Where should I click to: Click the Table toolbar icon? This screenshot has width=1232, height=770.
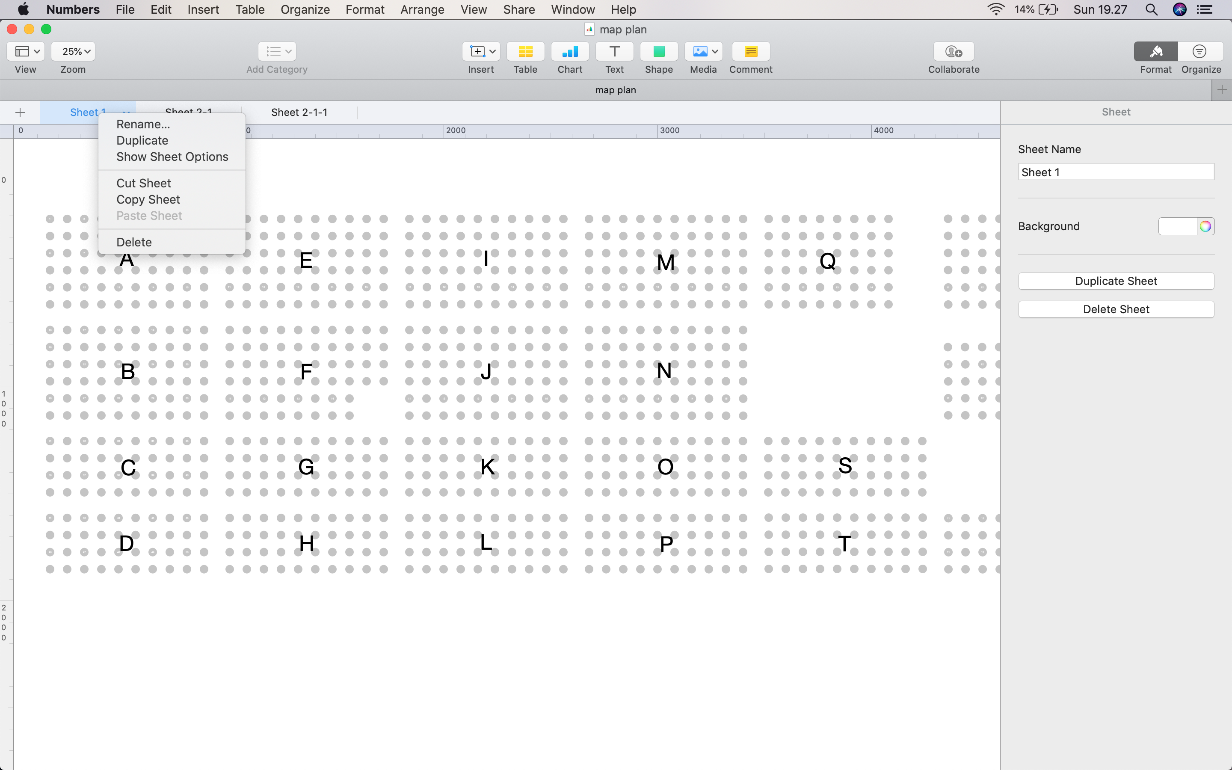525,51
